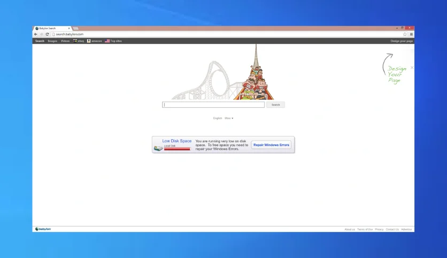The width and height of the screenshot is (447, 258).
Task: Click the browser forward arrow
Action: 41,34
